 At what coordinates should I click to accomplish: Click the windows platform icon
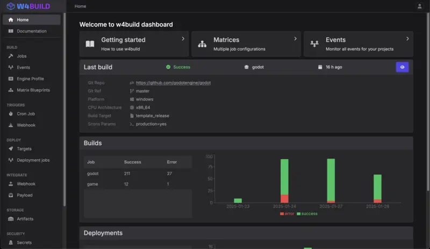coord(132,99)
